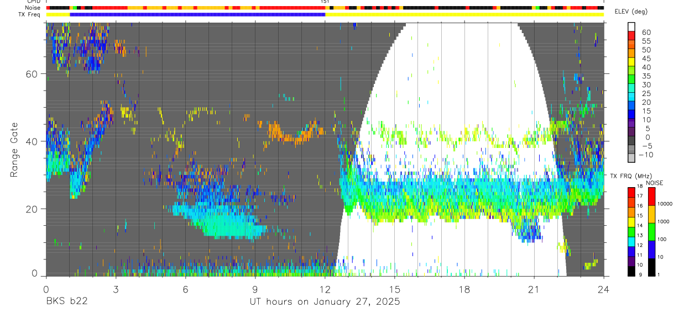
Task: Click the UT hours on January 27, 2025 title
Action: [x=325, y=302]
